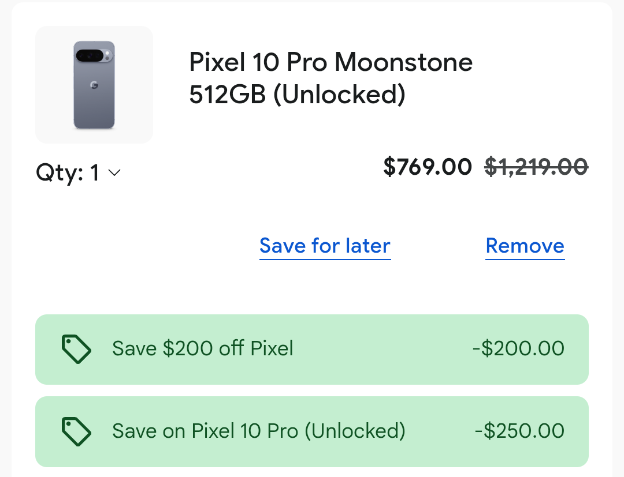Click the tag icon beside Save on Pixel 10 Pro

point(76,431)
